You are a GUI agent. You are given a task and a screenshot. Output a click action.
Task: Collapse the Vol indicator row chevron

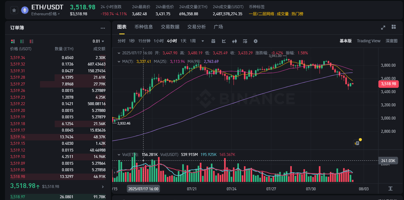[119, 154]
